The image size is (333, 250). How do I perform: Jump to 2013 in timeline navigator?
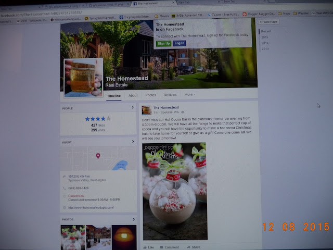(x=265, y=49)
